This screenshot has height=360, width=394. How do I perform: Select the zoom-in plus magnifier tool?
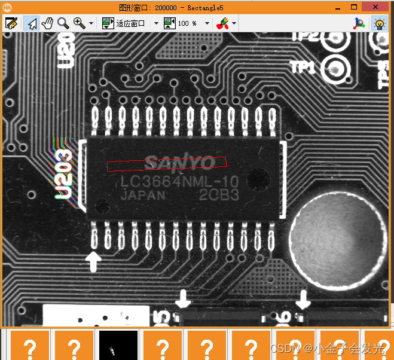(x=79, y=23)
